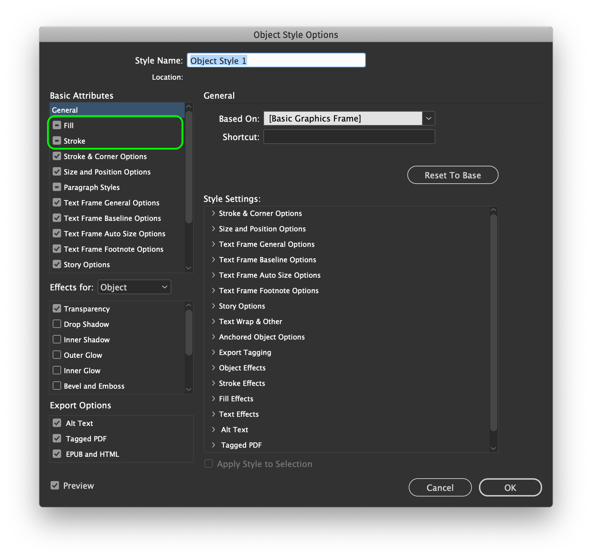Uncheck Stroke & Corner Options checkbox
This screenshot has height=559, width=592.
pos(57,156)
